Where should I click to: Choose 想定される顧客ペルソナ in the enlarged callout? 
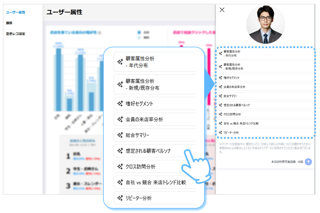148,151
